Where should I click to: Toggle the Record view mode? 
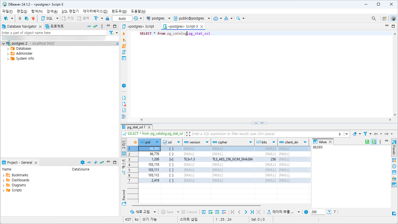pyautogui.click(x=124, y=197)
